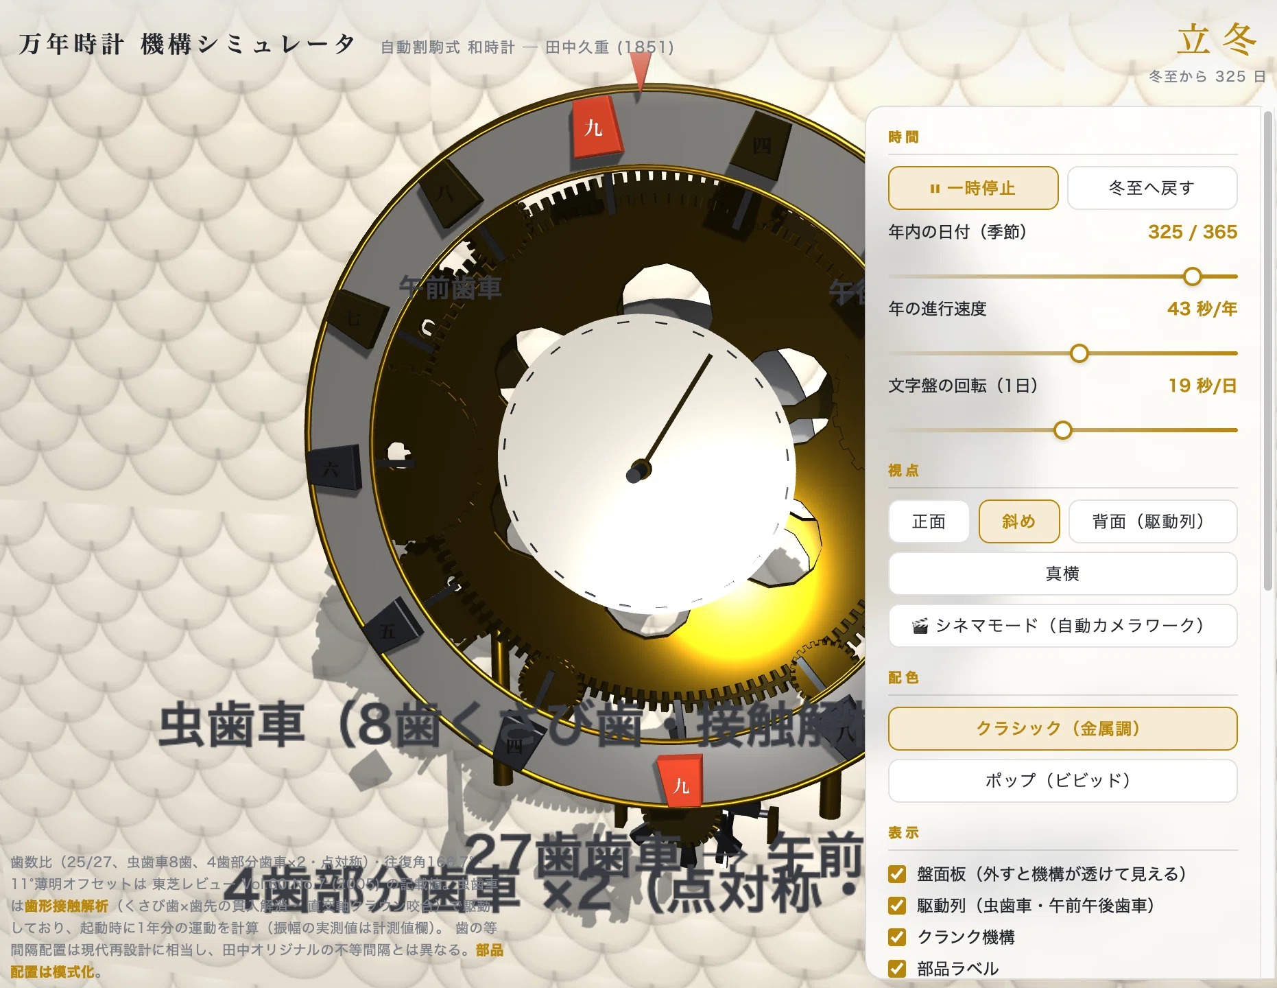This screenshot has width=1277, height=988.
Task: Uncheck the 盤面板 dial plate checkbox
Action: pos(897,874)
